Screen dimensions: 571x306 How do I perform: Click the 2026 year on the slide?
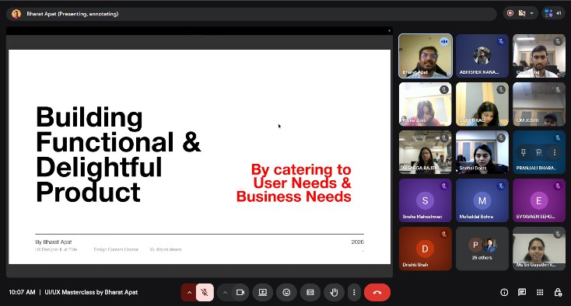tap(358, 242)
